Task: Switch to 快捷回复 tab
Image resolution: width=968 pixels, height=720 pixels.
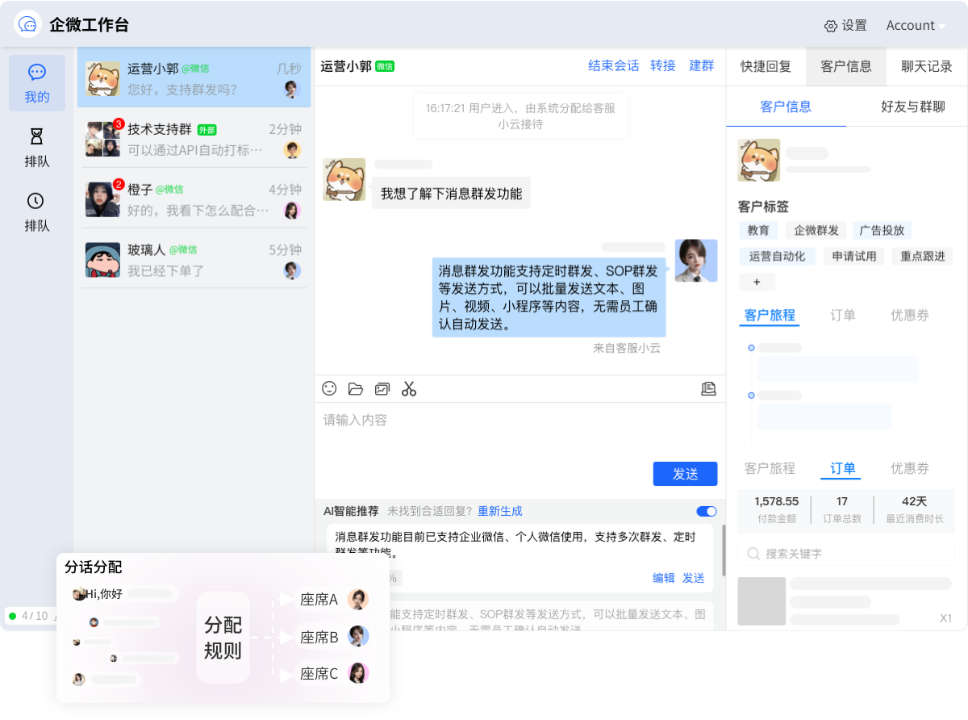Action: point(766,66)
